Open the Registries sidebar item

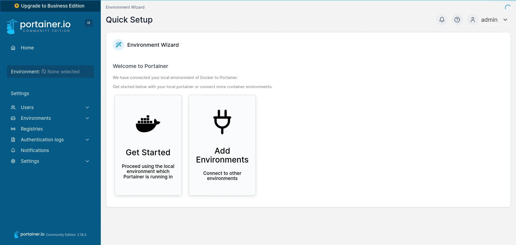coord(32,129)
